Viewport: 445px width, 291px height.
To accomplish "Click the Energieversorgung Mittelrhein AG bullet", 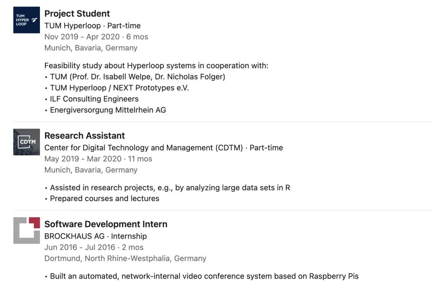I will [108, 110].
